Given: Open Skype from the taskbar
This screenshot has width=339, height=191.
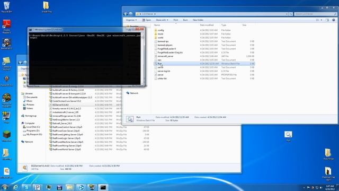Looking at the screenshot, I should tap(26, 187).
